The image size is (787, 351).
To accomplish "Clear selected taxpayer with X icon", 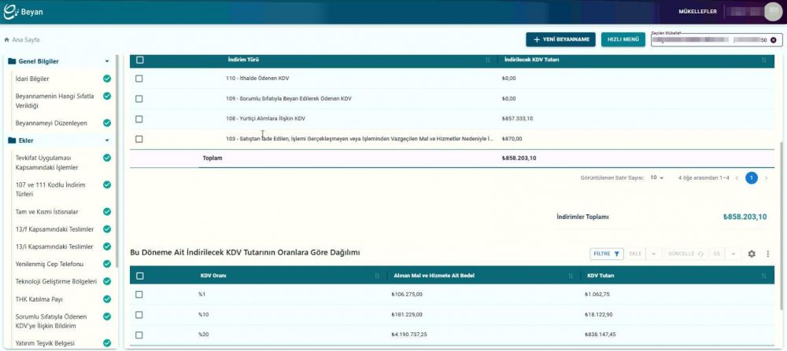I will click(x=773, y=40).
